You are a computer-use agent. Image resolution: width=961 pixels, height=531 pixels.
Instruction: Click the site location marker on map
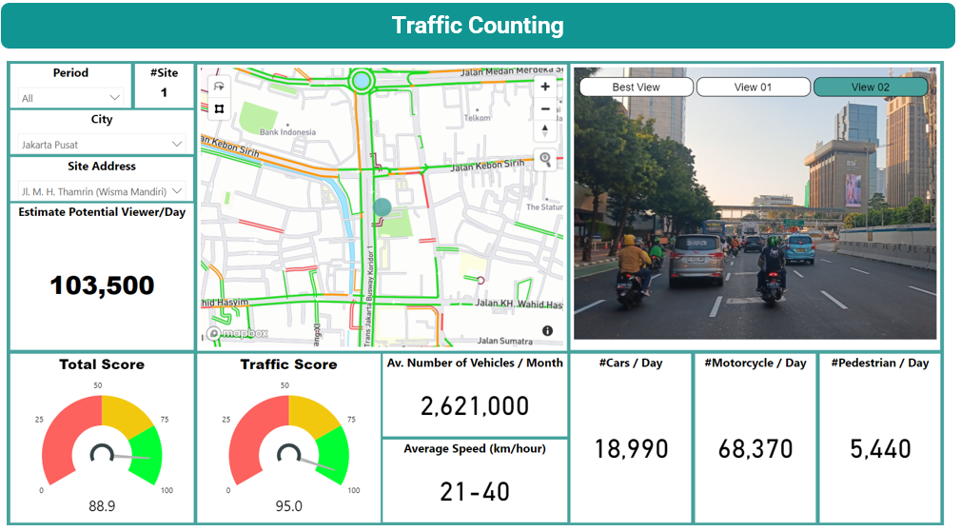coord(382,208)
